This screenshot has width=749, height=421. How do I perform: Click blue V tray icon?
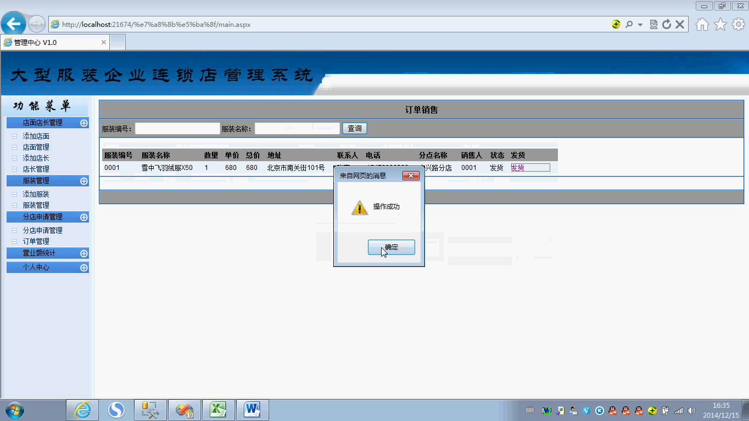point(586,410)
